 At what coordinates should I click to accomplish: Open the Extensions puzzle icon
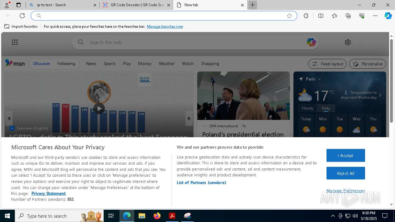306,16
